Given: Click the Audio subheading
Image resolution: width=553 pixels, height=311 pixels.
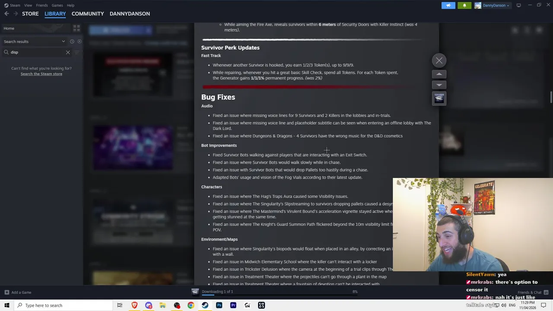Looking at the screenshot, I should click(x=207, y=106).
